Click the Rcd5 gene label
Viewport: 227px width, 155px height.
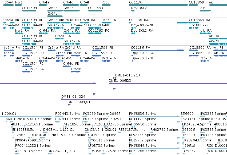point(105,2)
